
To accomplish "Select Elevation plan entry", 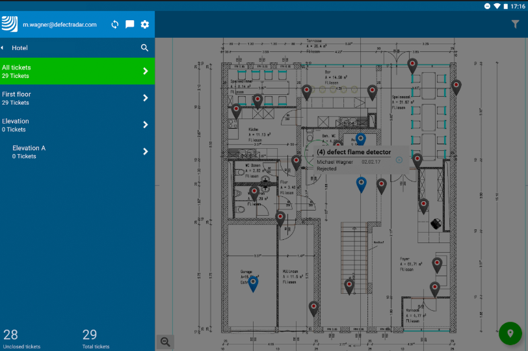I will [77, 125].
